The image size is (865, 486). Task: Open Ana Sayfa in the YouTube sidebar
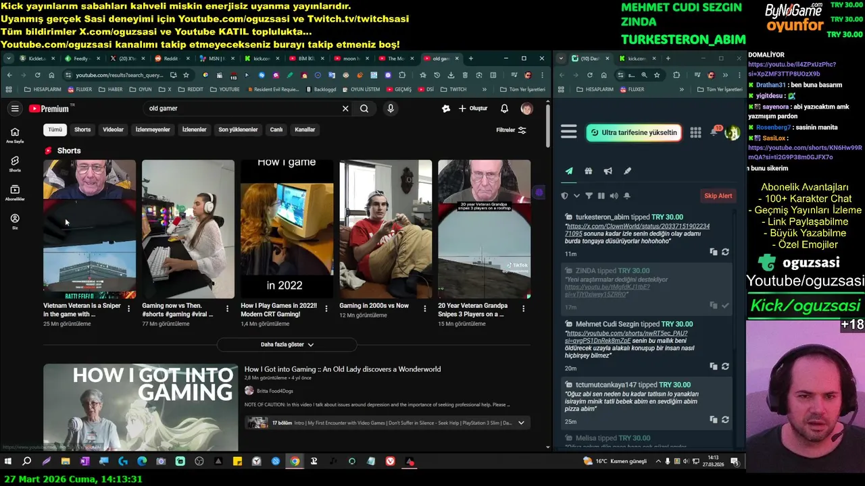pyautogui.click(x=15, y=135)
